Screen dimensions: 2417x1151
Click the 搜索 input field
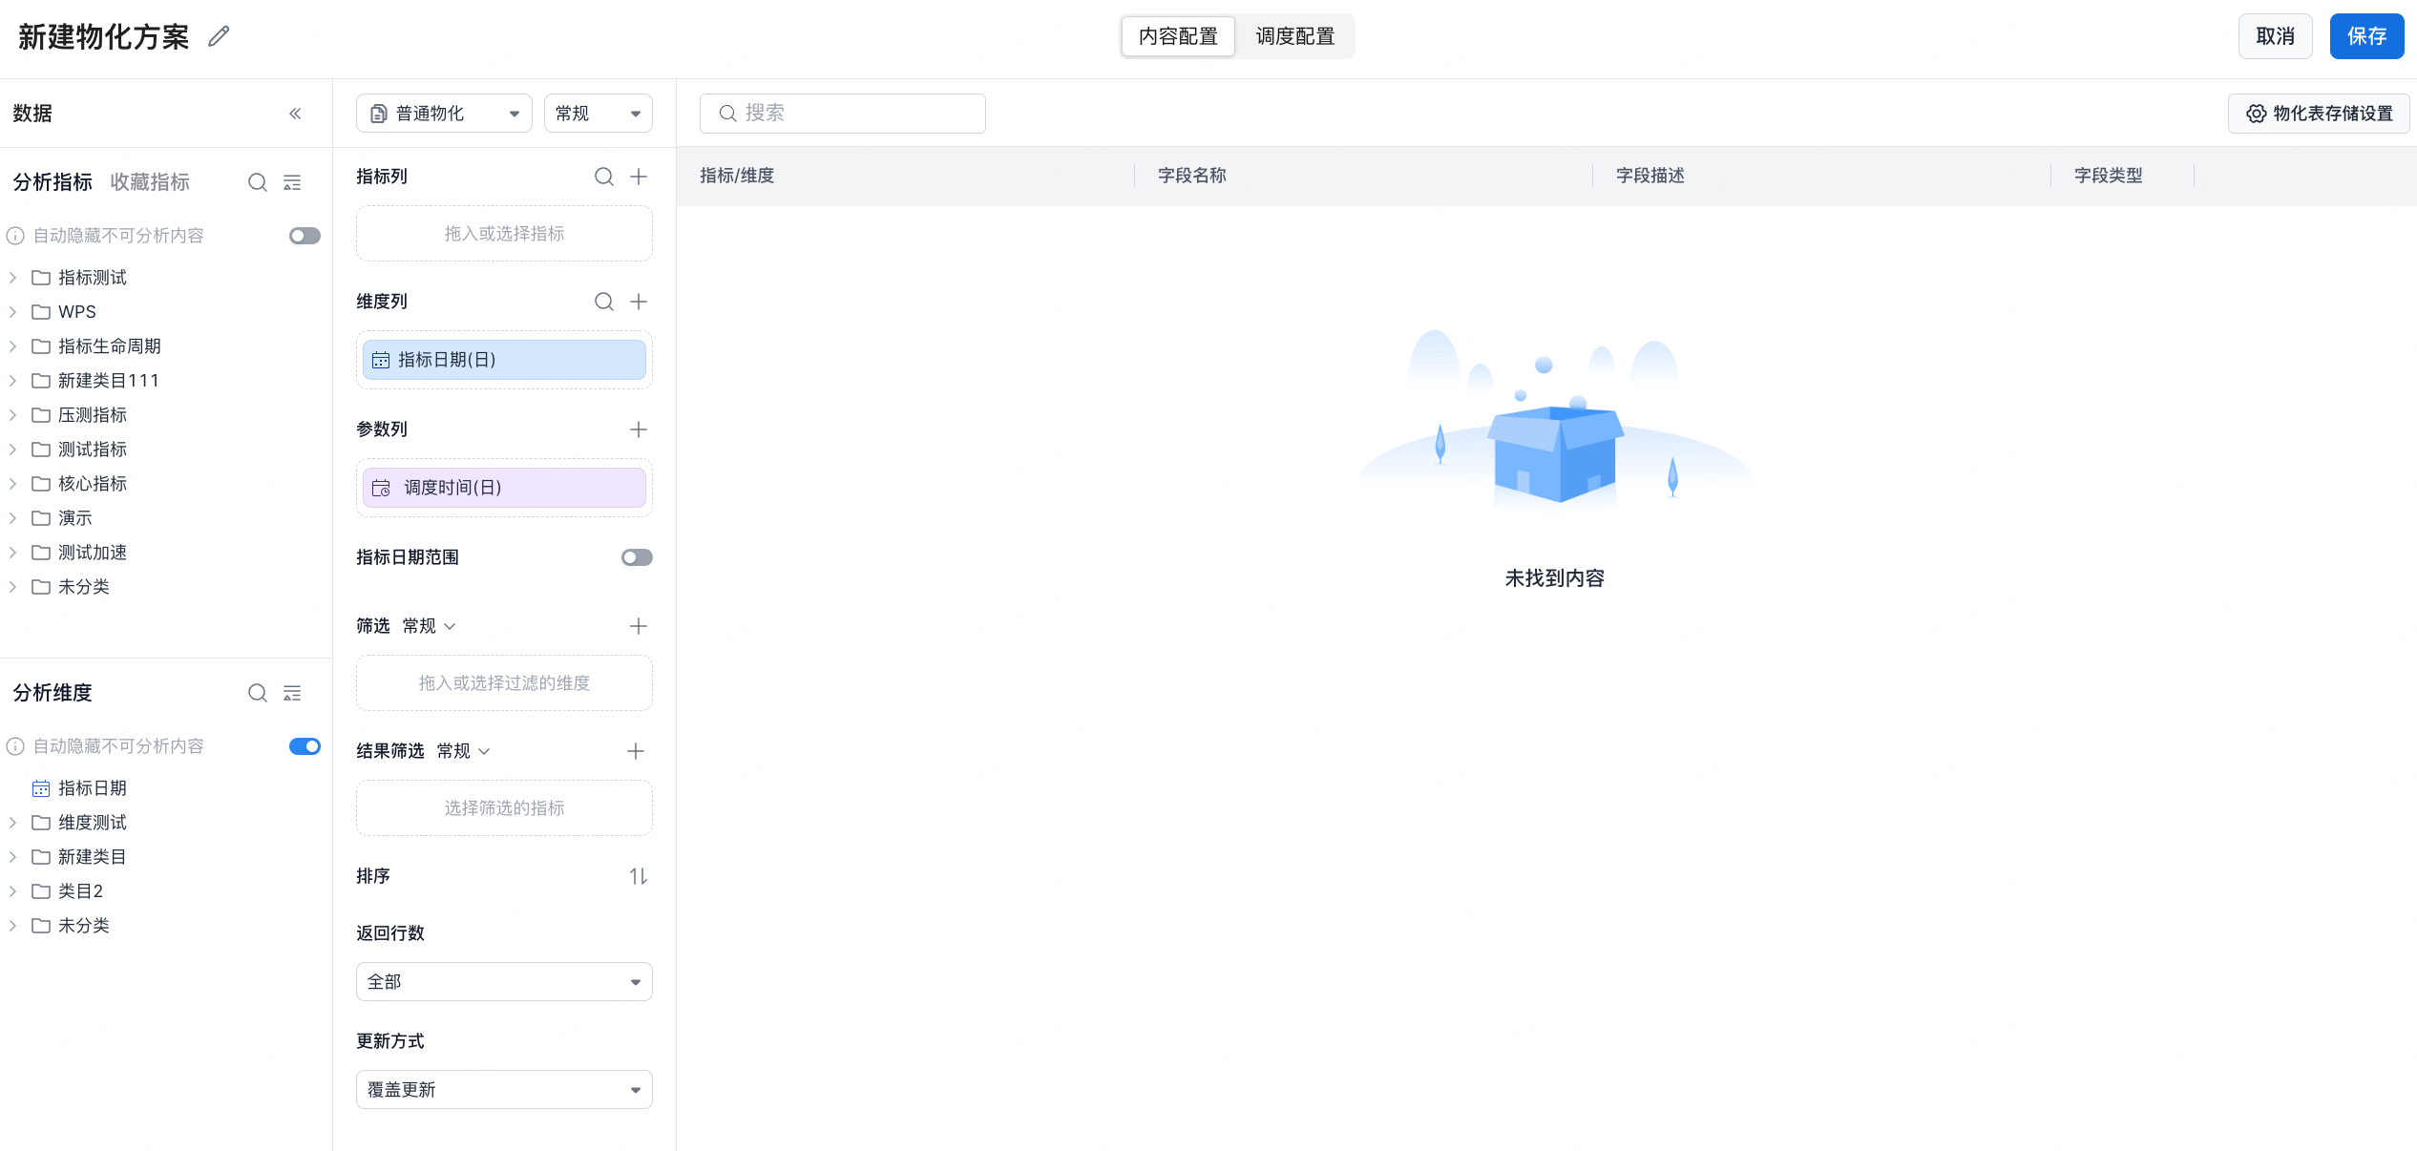pyautogui.click(x=843, y=114)
